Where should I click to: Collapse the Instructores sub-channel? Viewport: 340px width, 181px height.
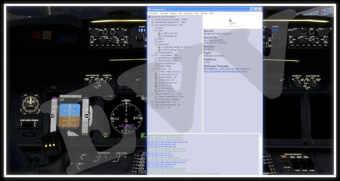point(153,44)
